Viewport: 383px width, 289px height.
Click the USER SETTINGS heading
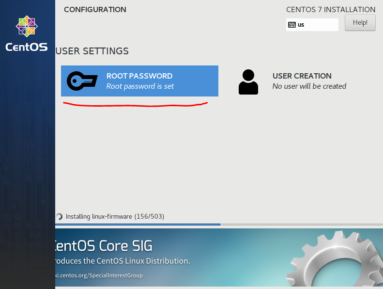(92, 51)
